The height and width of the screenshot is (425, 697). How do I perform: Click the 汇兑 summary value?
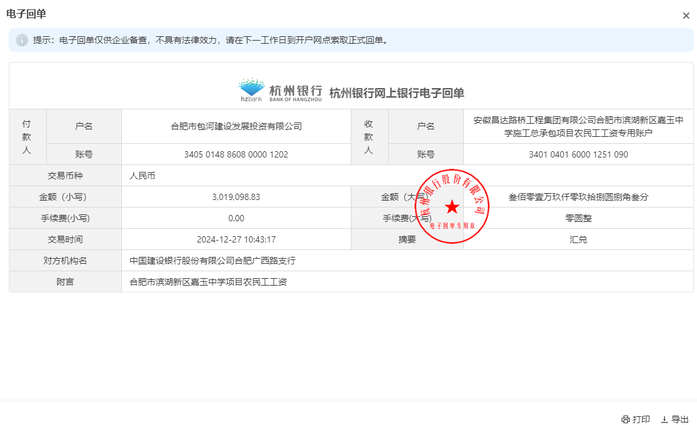tap(578, 239)
